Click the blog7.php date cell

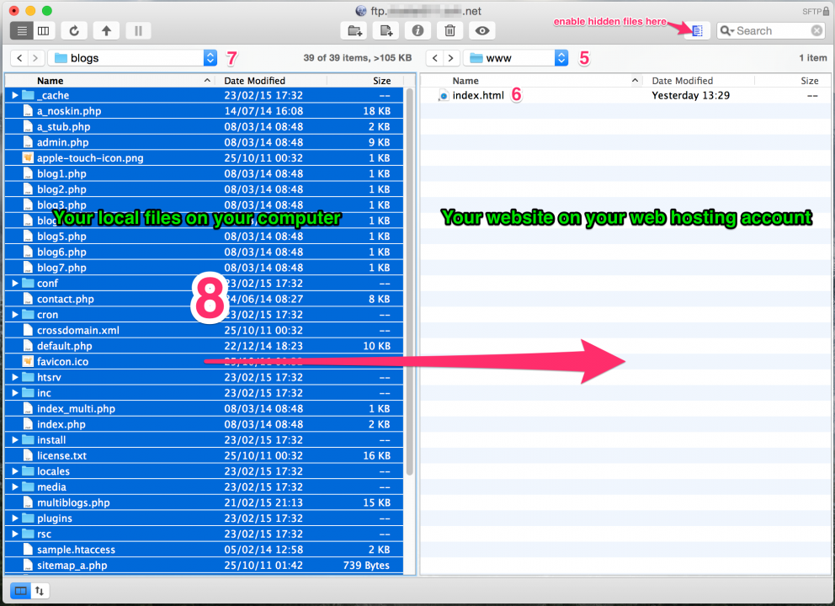(x=263, y=268)
